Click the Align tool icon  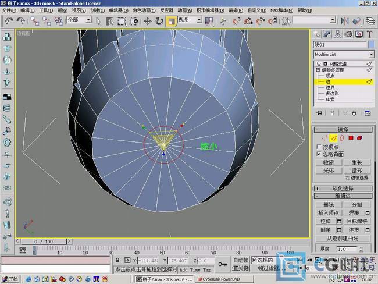(356, 21)
